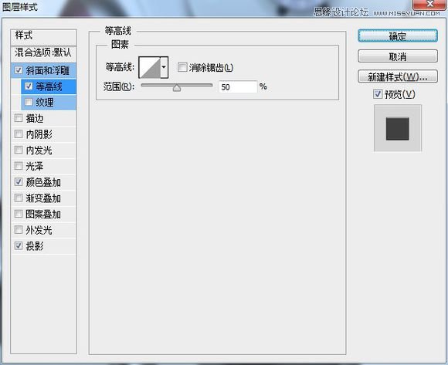Select the 颜色叠加 style label
Screen dimensions: 448x365
coord(43,182)
